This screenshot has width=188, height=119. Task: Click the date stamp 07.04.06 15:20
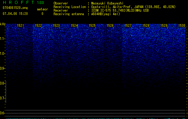tap(15, 14)
